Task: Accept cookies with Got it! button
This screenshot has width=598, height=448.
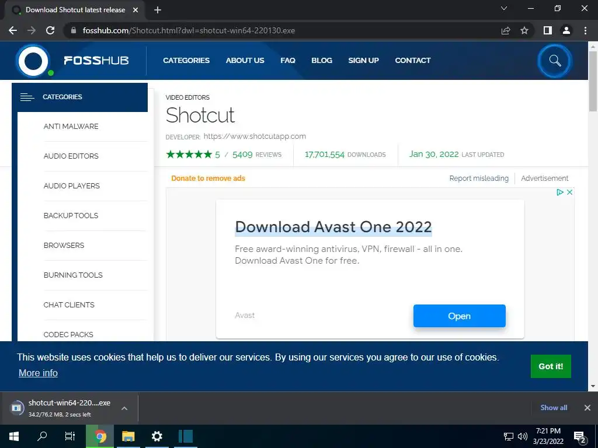Action: click(x=551, y=366)
